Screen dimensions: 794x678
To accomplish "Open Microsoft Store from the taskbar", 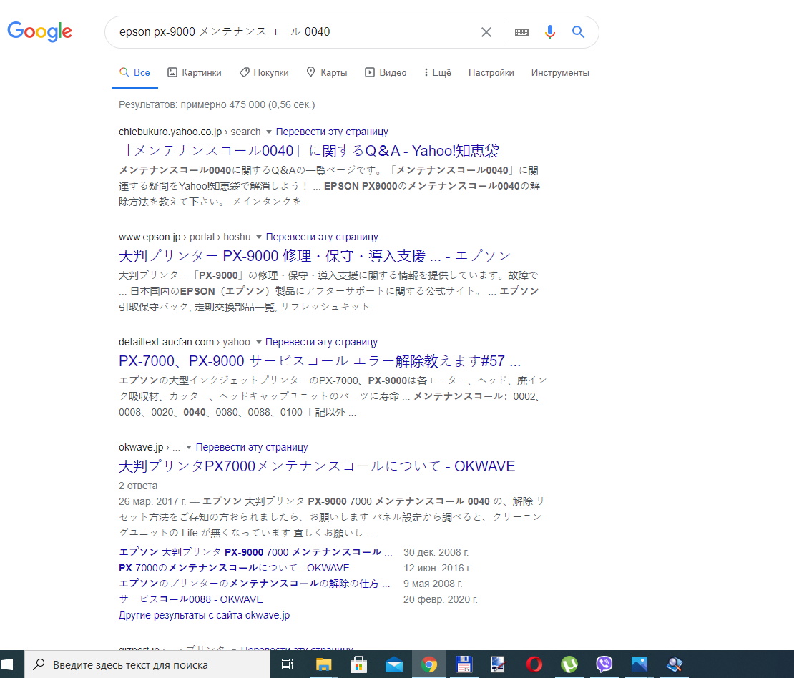I will coord(358,664).
